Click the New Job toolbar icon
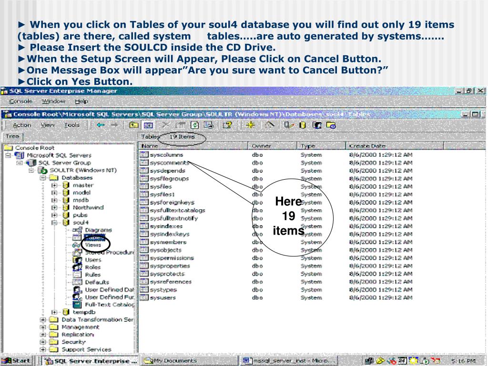488x366 pixels. (x=331, y=125)
